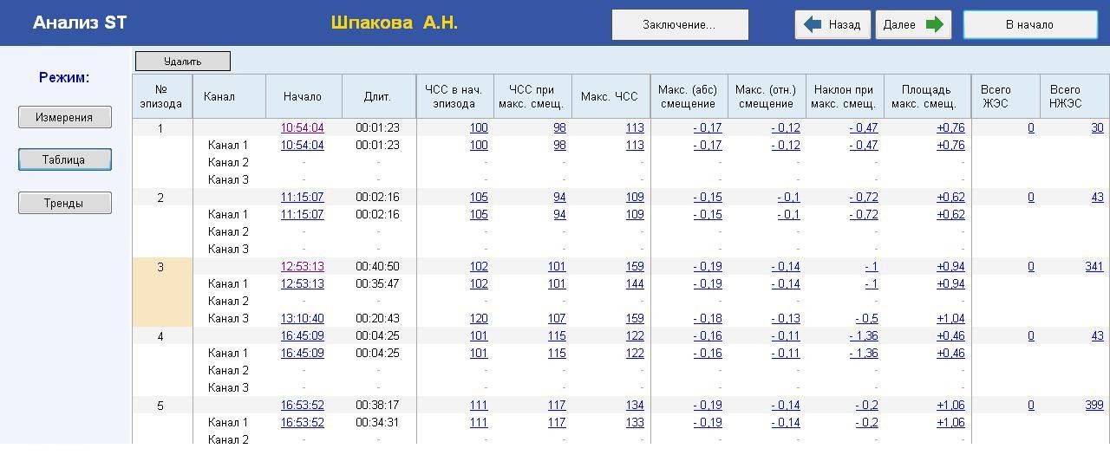
Task: Click episode 1 absolute shift -0,17
Action: coord(708,128)
